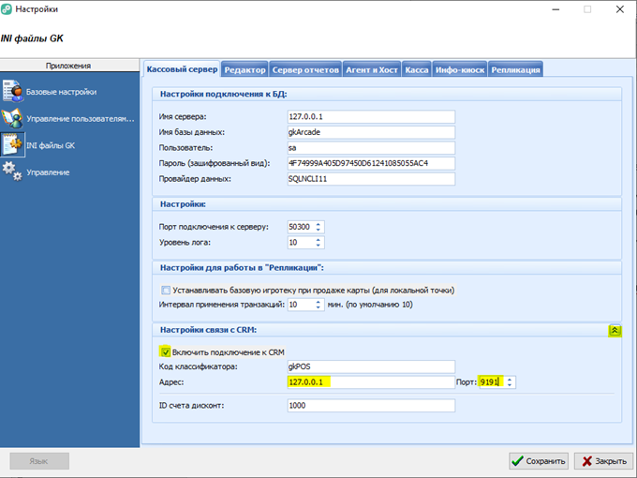637x478 pixels.
Task: Decrease CRM Порт value
Action: [x=510, y=385]
